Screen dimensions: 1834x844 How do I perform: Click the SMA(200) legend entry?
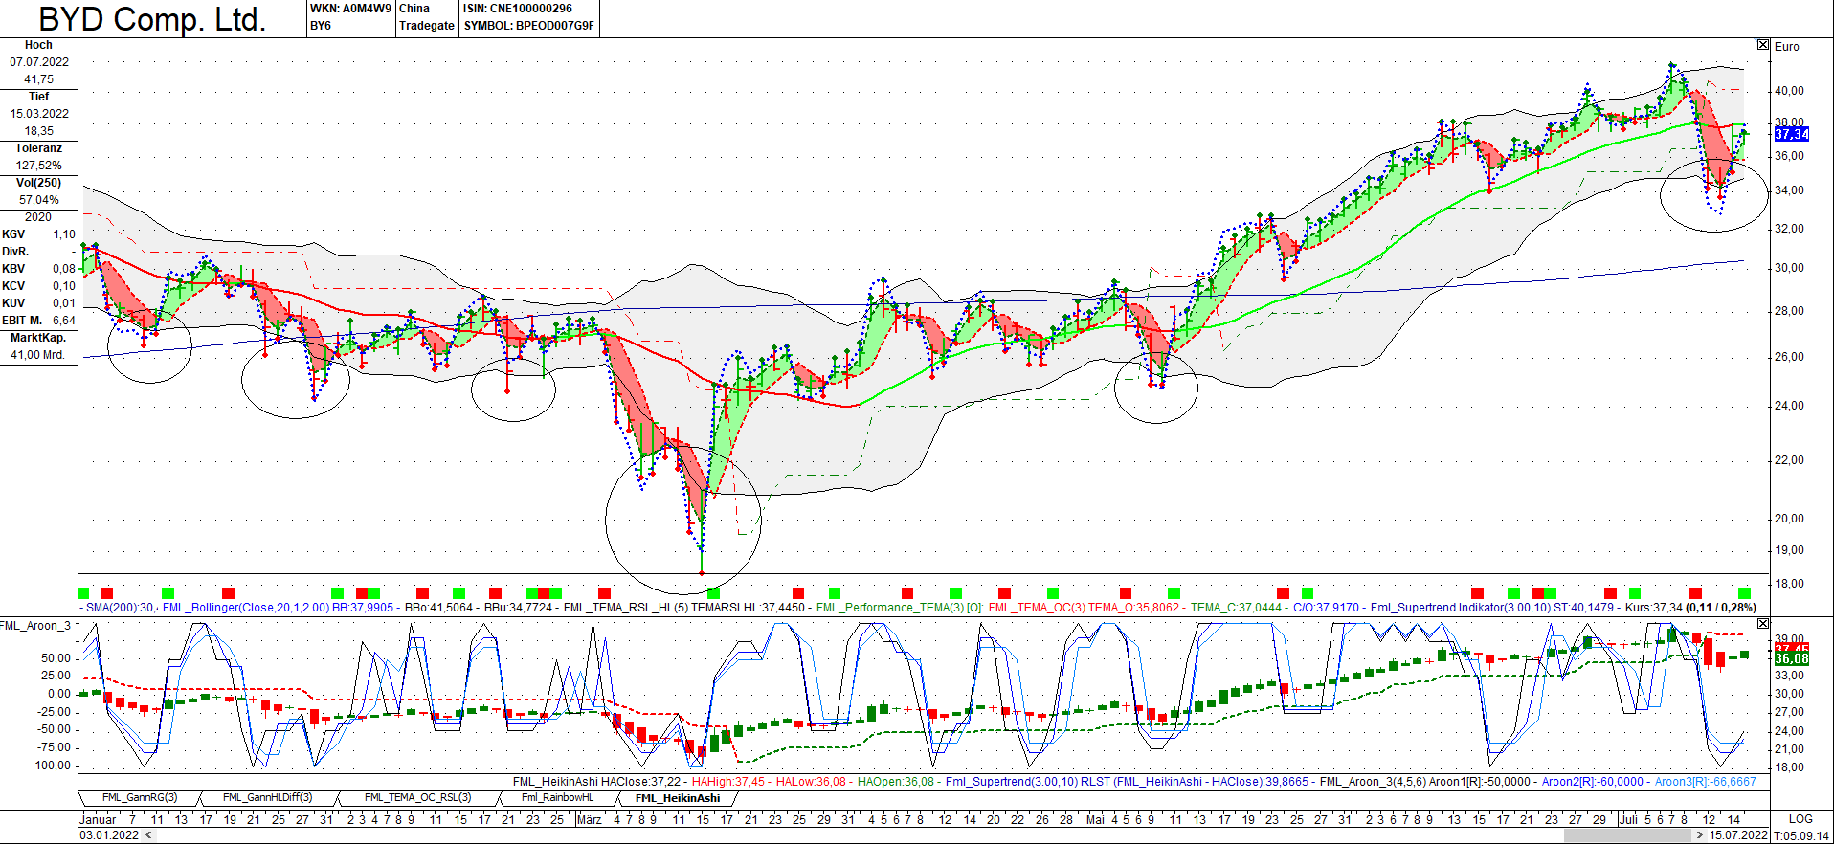[x=121, y=608]
